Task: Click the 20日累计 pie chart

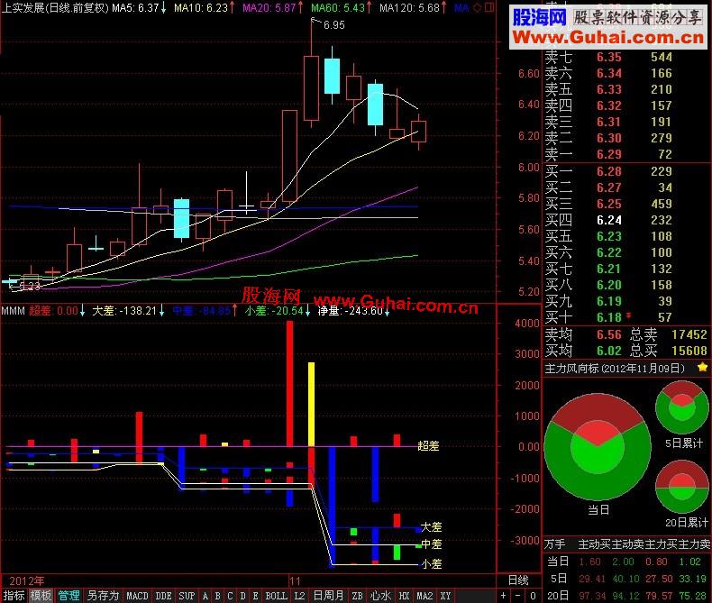Action: click(681, 487)
